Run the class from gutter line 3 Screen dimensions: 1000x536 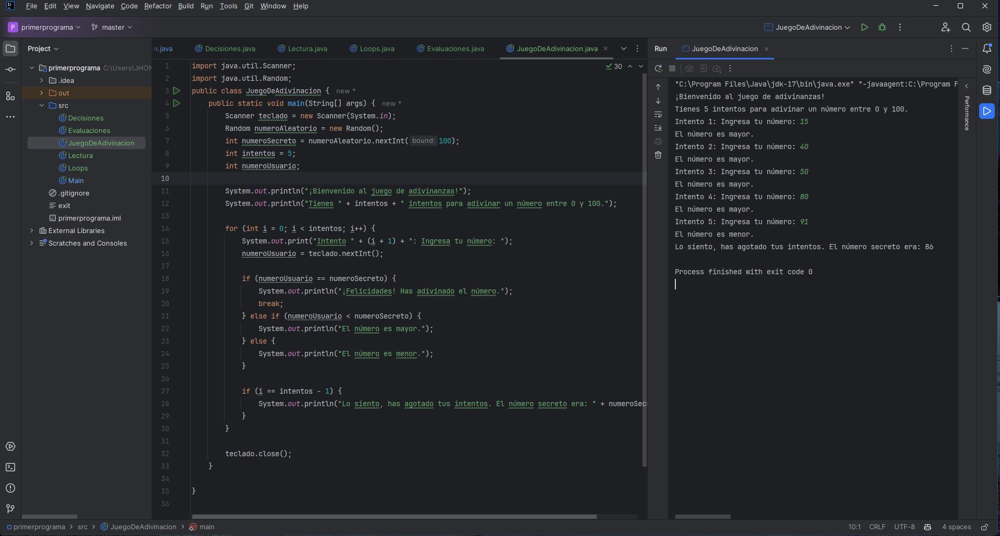[x=177, y=91]
